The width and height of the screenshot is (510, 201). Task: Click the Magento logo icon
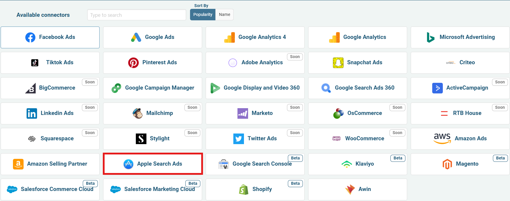pos(447,164)
